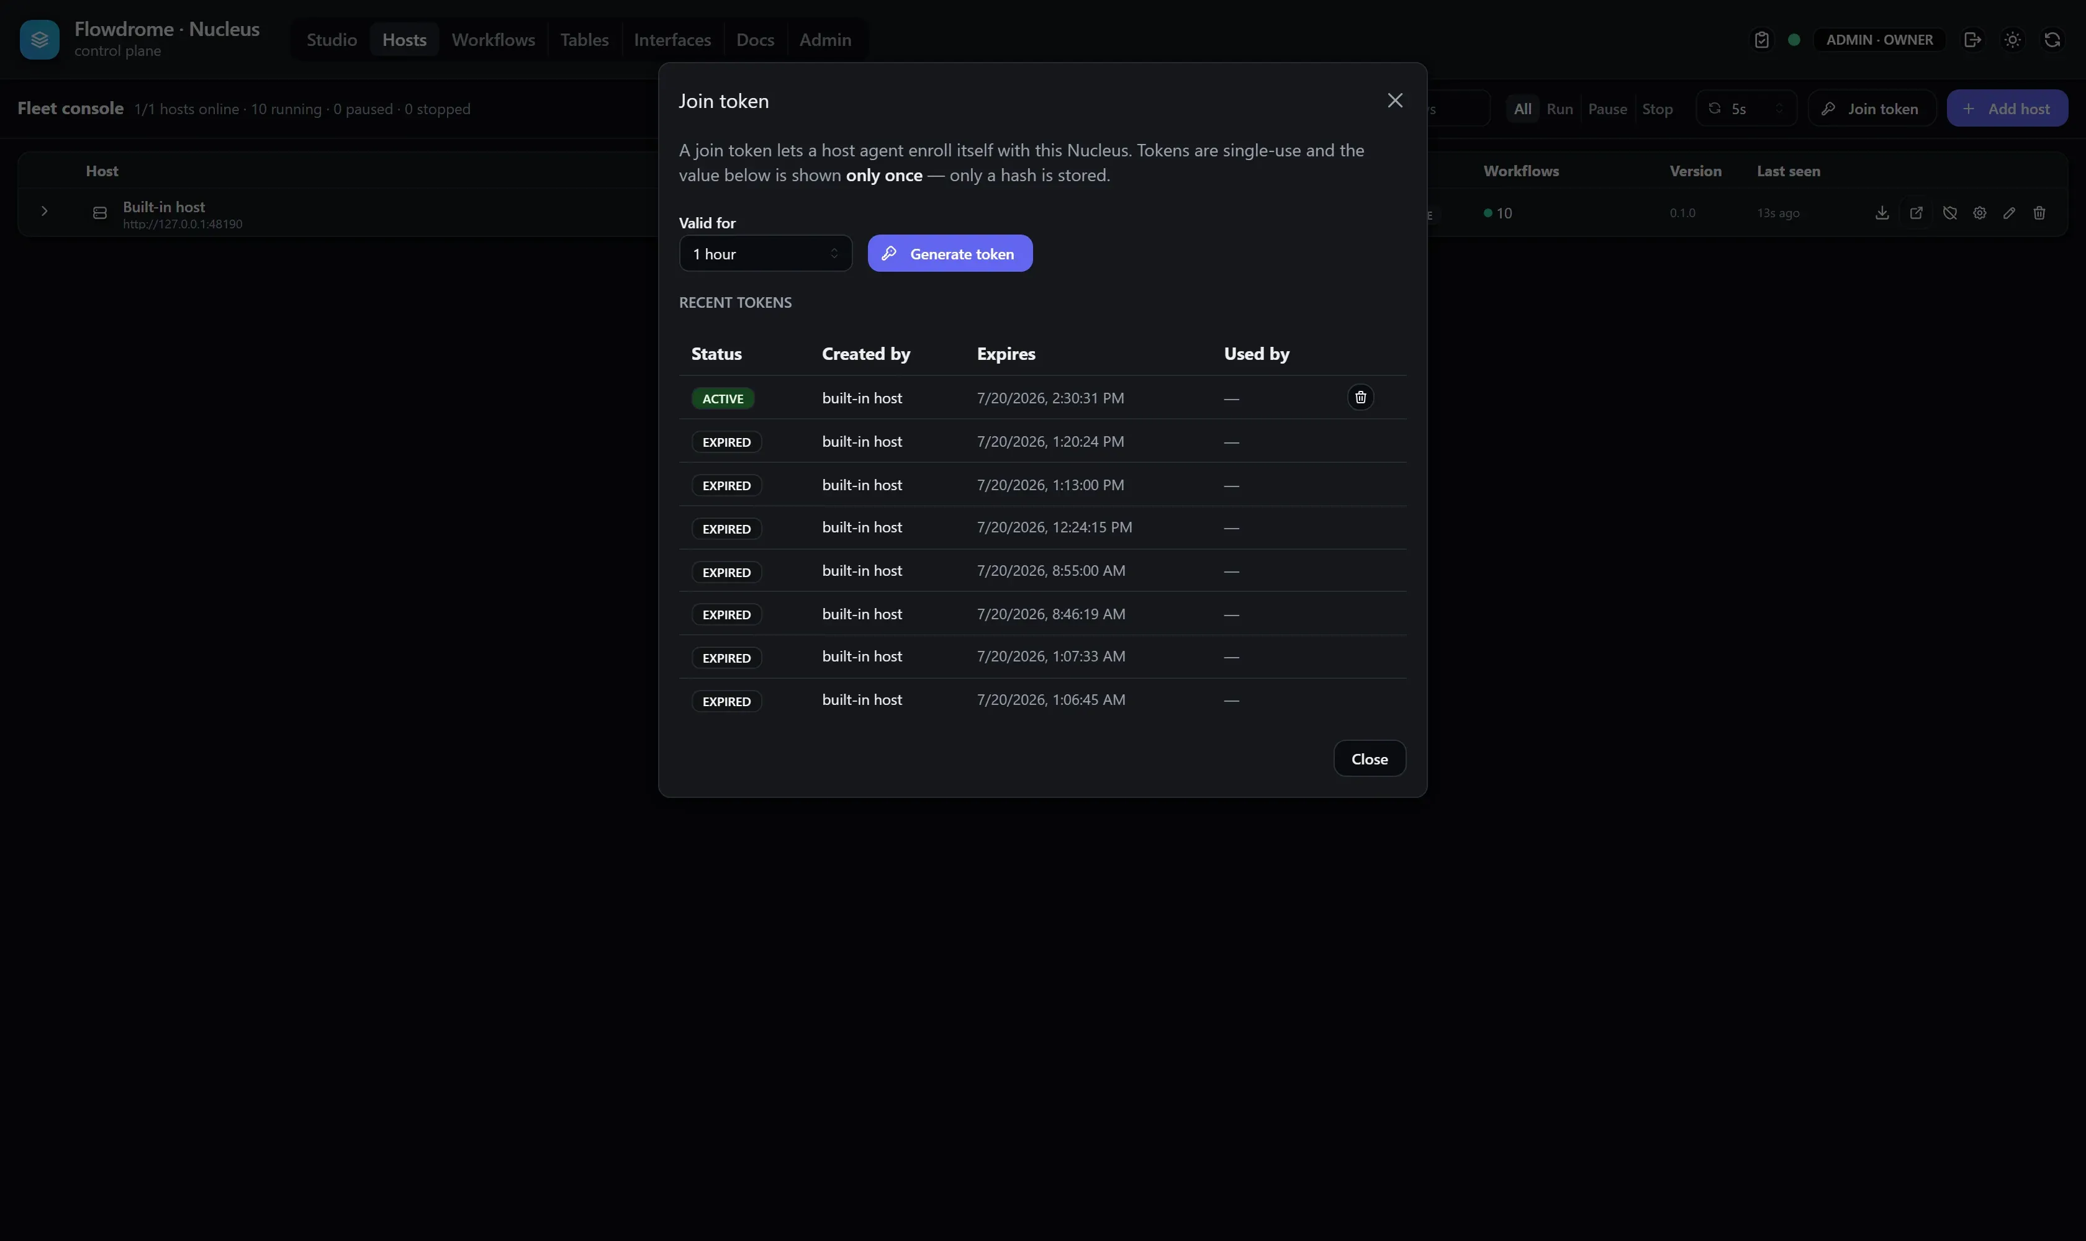Expand the Built-in host row chevron
Viewport: 2086px width, 1241px height.
[44, 211]
